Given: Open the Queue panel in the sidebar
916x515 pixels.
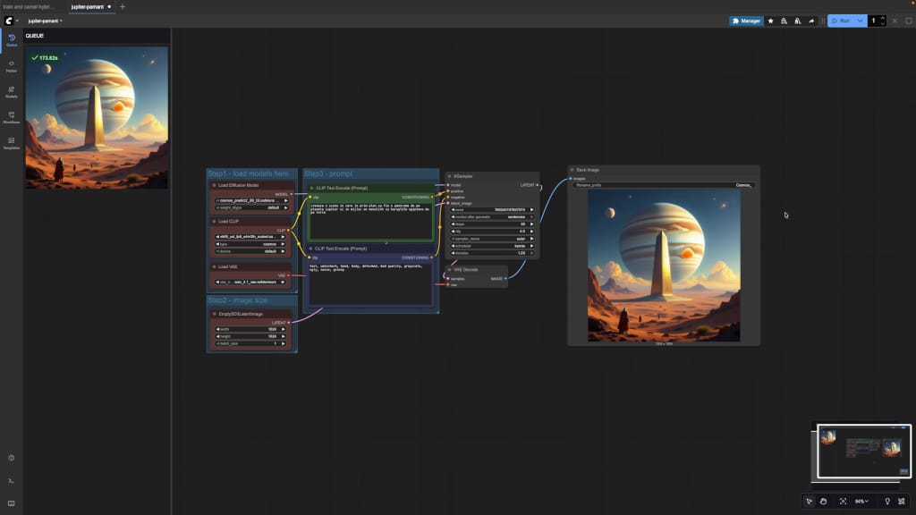Looking at the screenshot, I should click(x=12, y=39).
